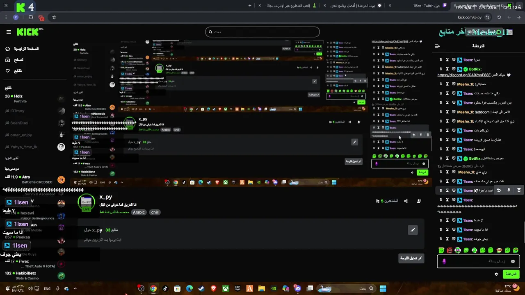Click the تعديل اللوحة button
Screen dimensions: 525x295
tap(411, 258)
